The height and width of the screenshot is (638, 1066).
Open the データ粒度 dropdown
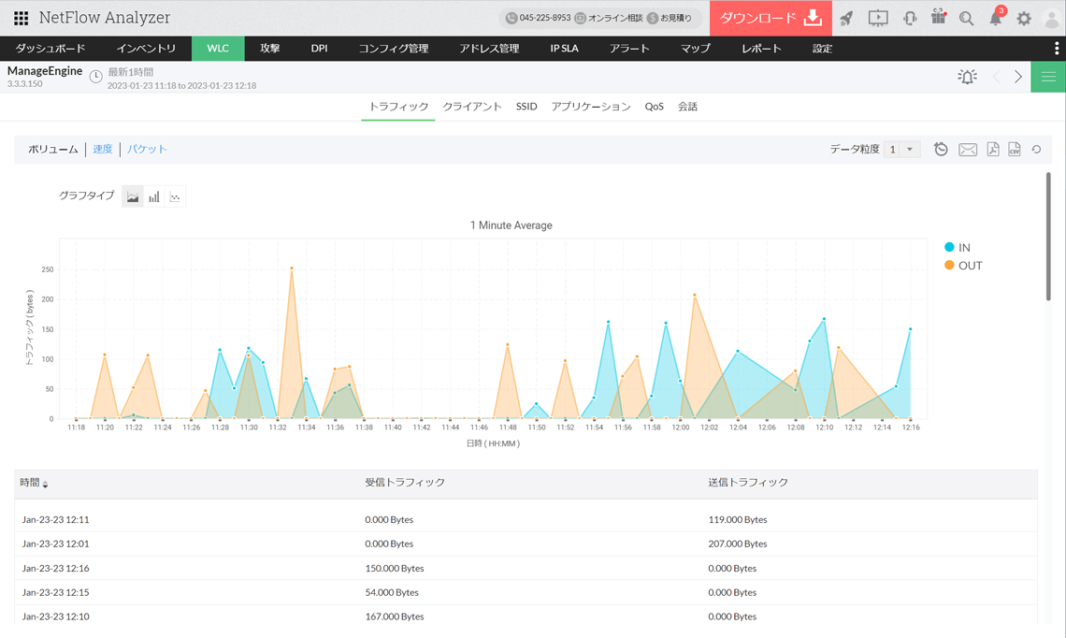901,150
